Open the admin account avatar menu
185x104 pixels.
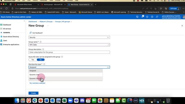tap(184, 17)
